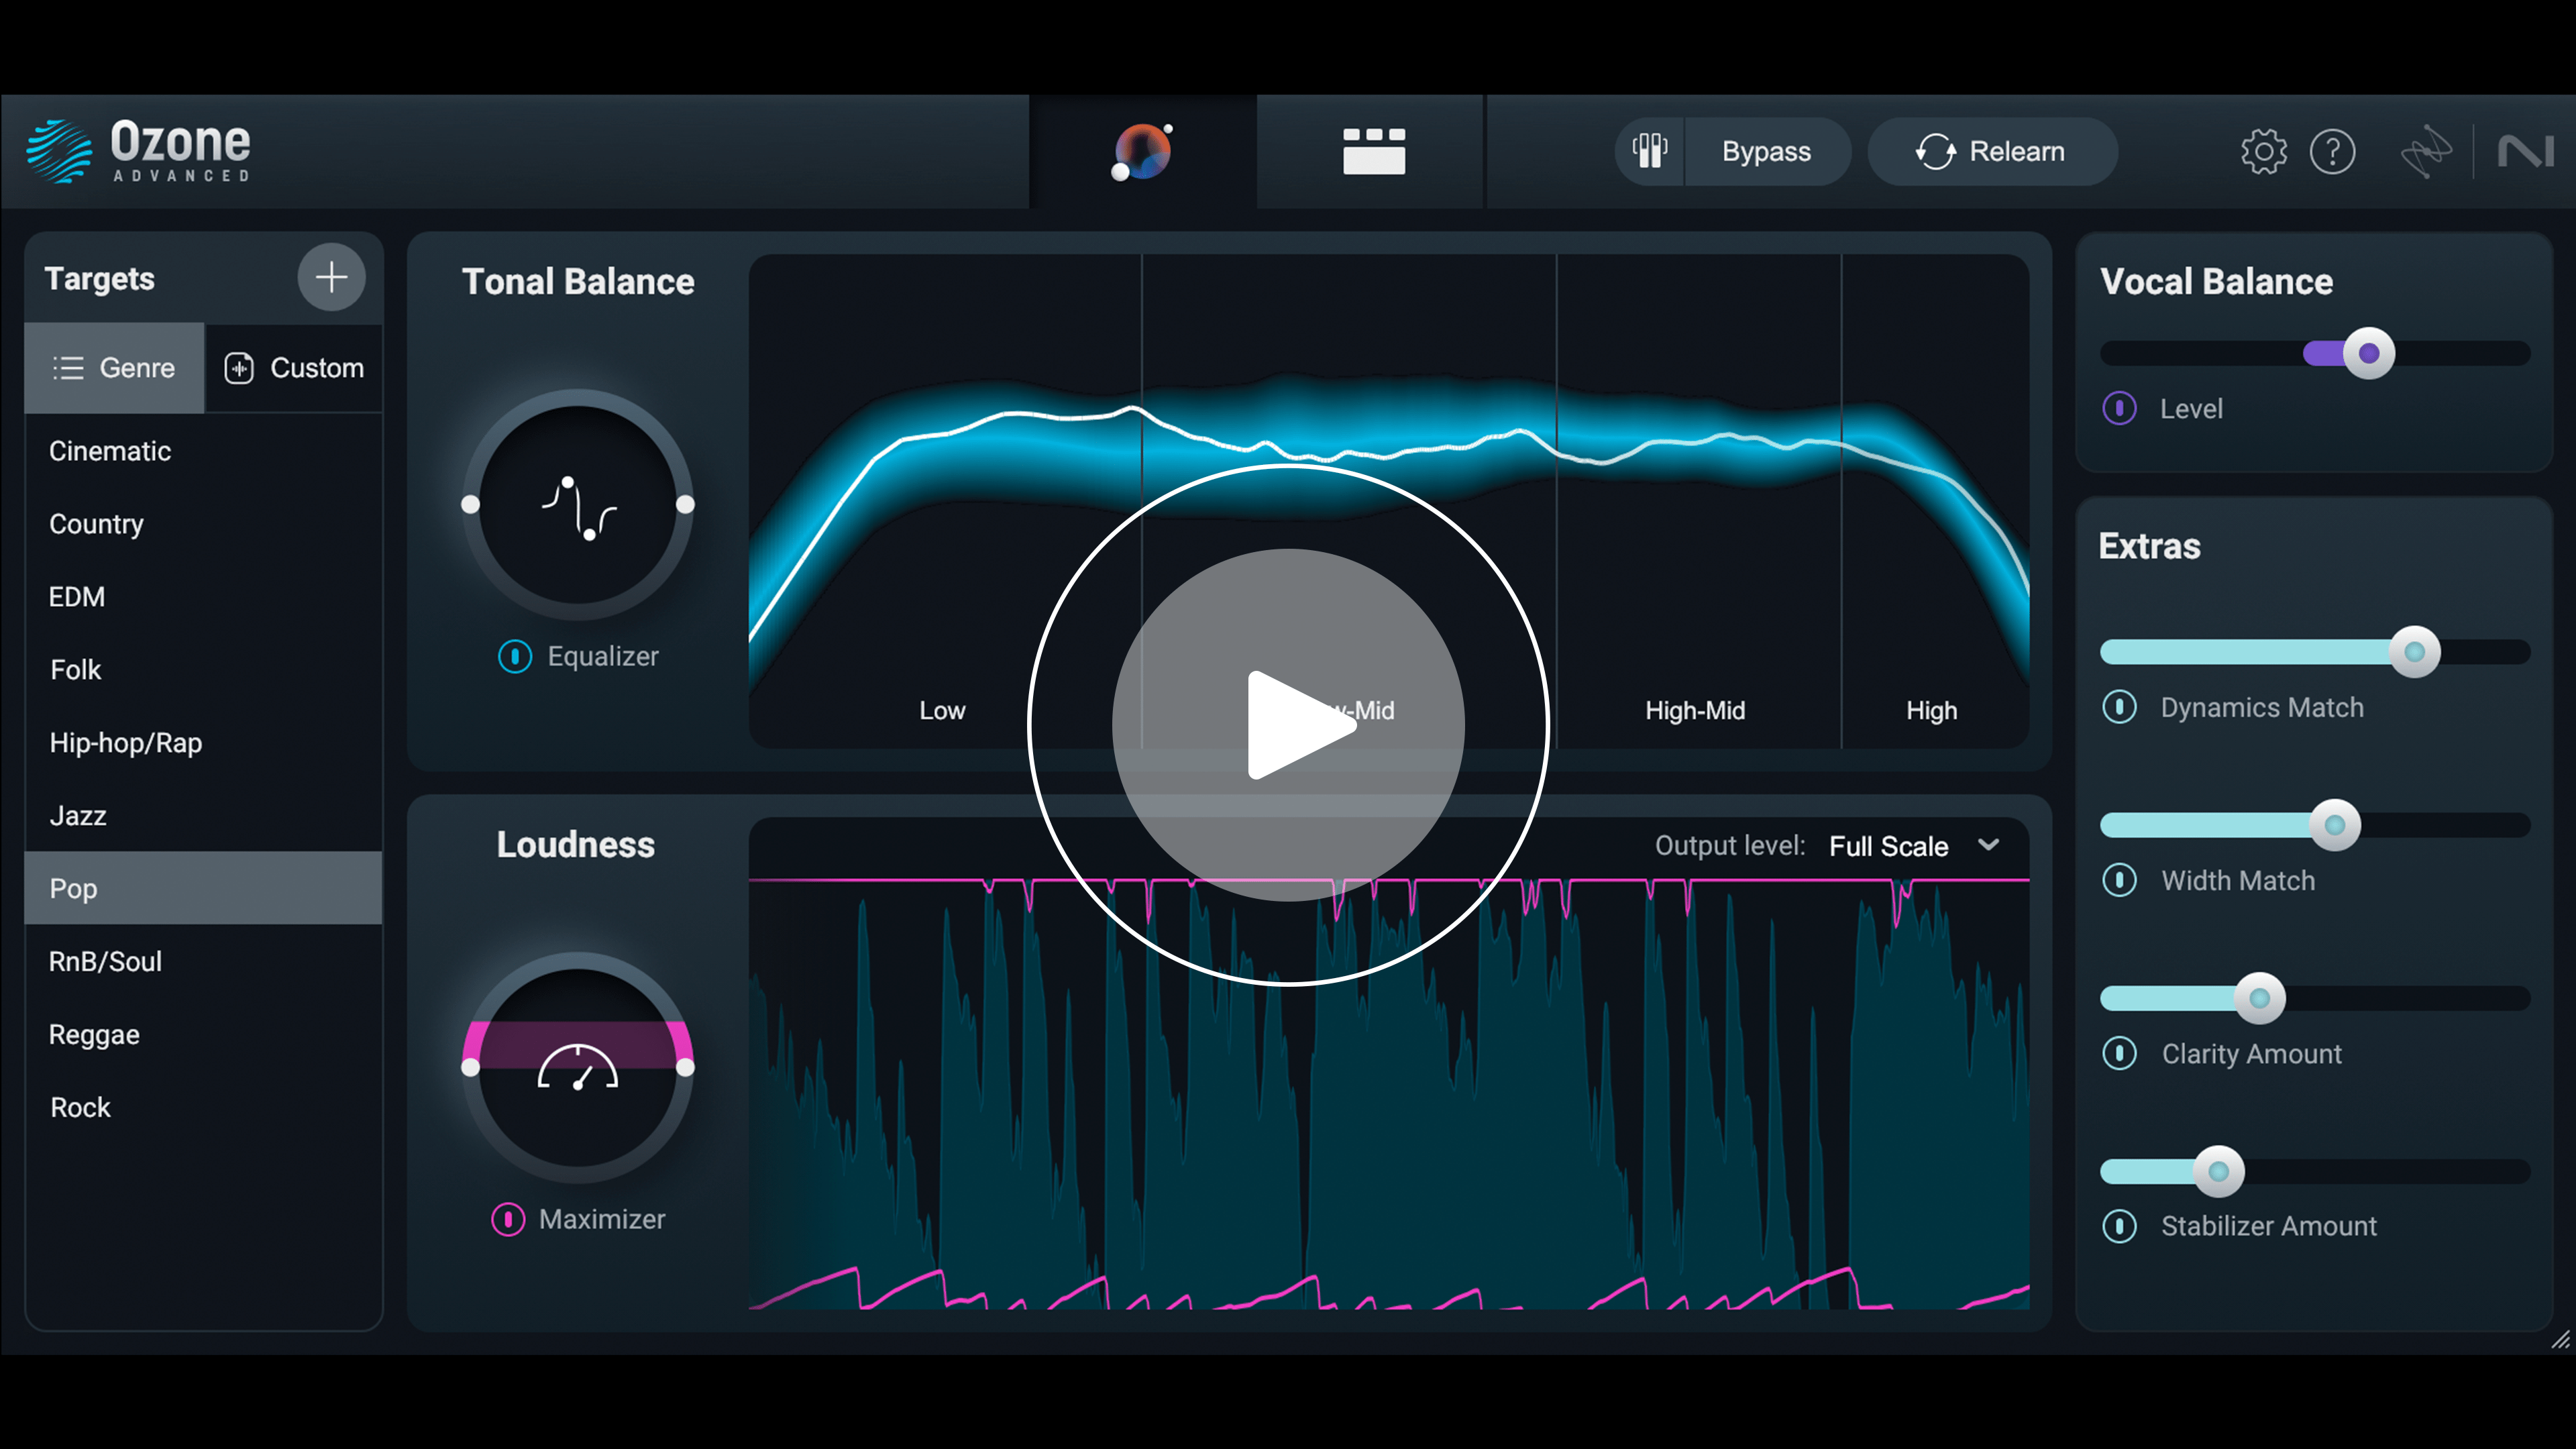Choose the RnB/Soul genre target
2576x1449 pixels.
pos(203,961)
